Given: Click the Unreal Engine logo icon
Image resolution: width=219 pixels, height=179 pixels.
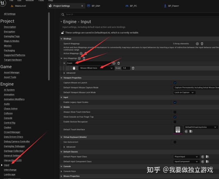Looking at the screenshot, I should coord(3,3).
